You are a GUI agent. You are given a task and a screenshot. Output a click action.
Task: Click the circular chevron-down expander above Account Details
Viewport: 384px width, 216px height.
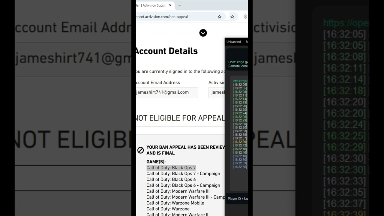click(x=203, y=33)
